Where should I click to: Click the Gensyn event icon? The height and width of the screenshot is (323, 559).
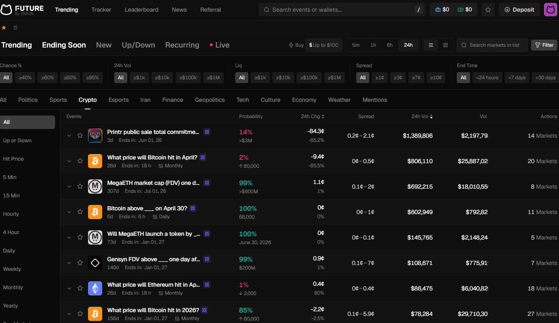coord(95,263)
